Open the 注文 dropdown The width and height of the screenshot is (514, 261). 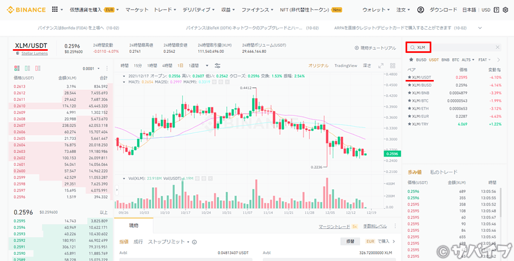(403, 10)
